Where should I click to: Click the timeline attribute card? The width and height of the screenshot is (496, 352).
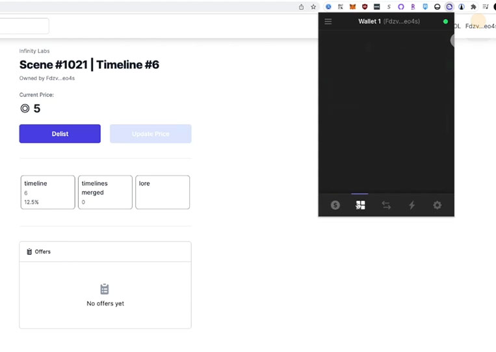(x=47, y=192)
